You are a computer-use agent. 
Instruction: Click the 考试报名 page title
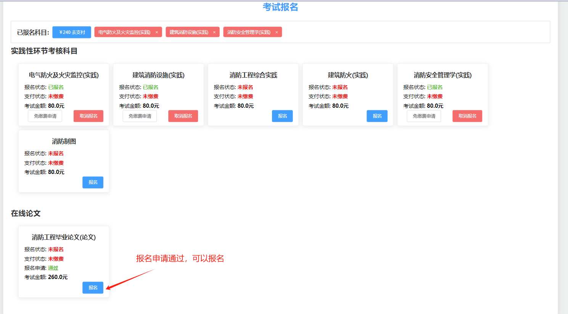point(280,7)
